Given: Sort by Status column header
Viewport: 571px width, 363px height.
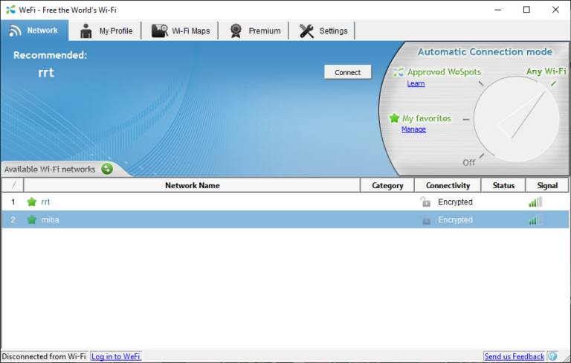Looking at the screenshot, I should [503, 185].
